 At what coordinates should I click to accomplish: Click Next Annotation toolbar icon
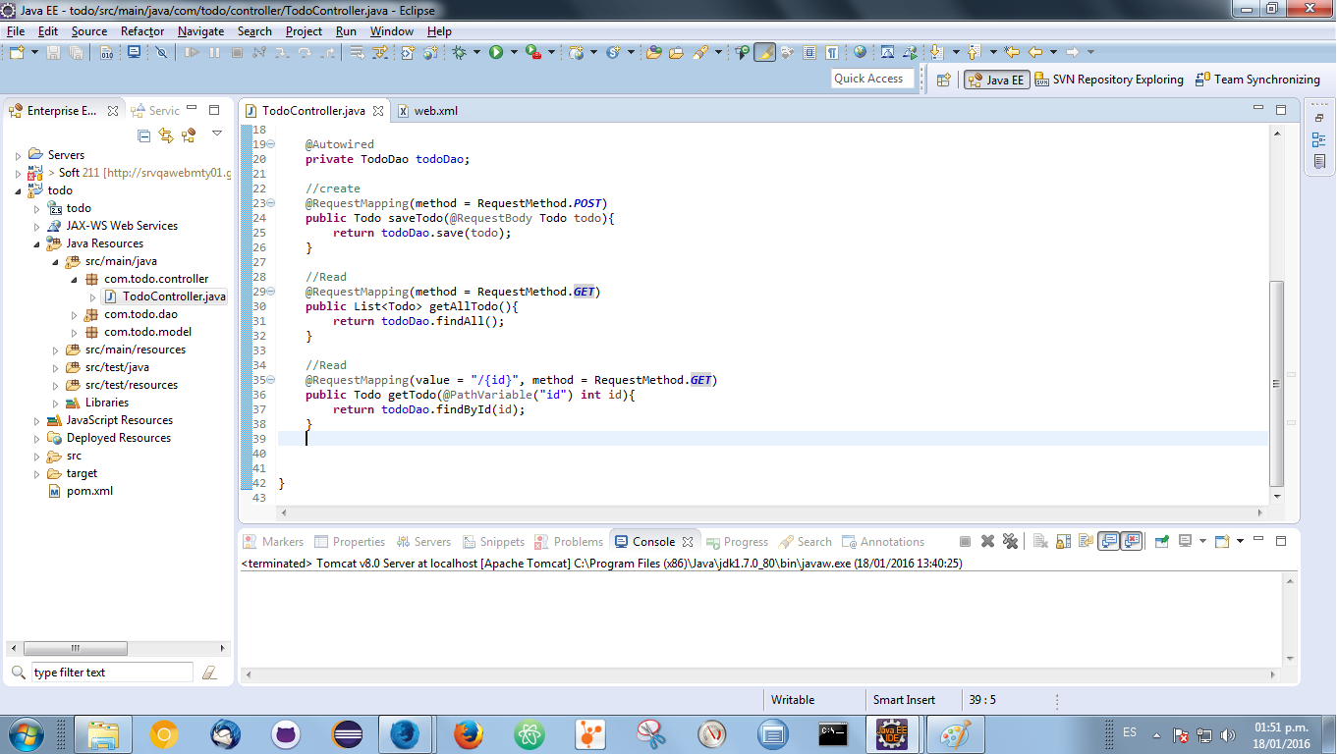tap(935, 52)
